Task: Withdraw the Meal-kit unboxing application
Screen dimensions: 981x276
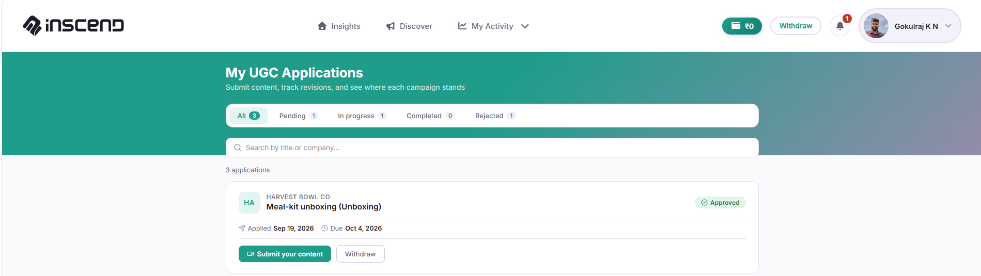Action: (360, 254)
